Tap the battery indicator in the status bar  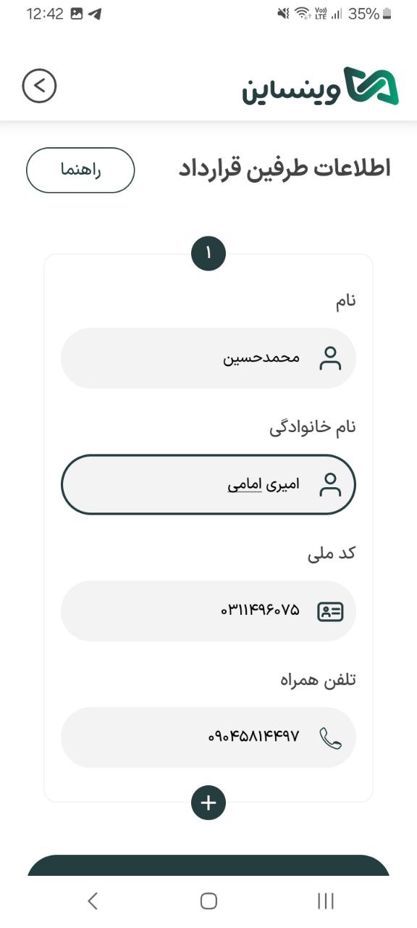tap(387, 13)
